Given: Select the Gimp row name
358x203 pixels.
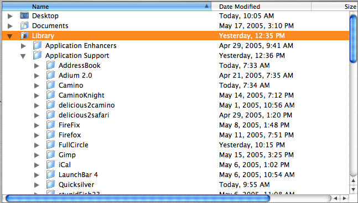Looking at the screenshot, I should (x=67, y=155).
